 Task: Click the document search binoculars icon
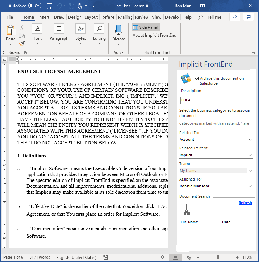[183, 209]
